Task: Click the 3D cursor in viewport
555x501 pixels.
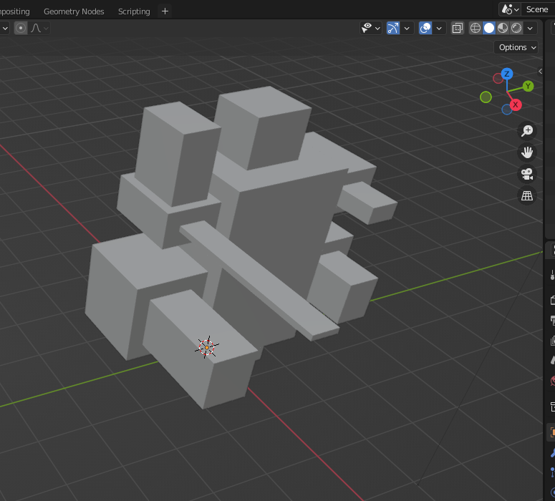Action: [207, 347]
